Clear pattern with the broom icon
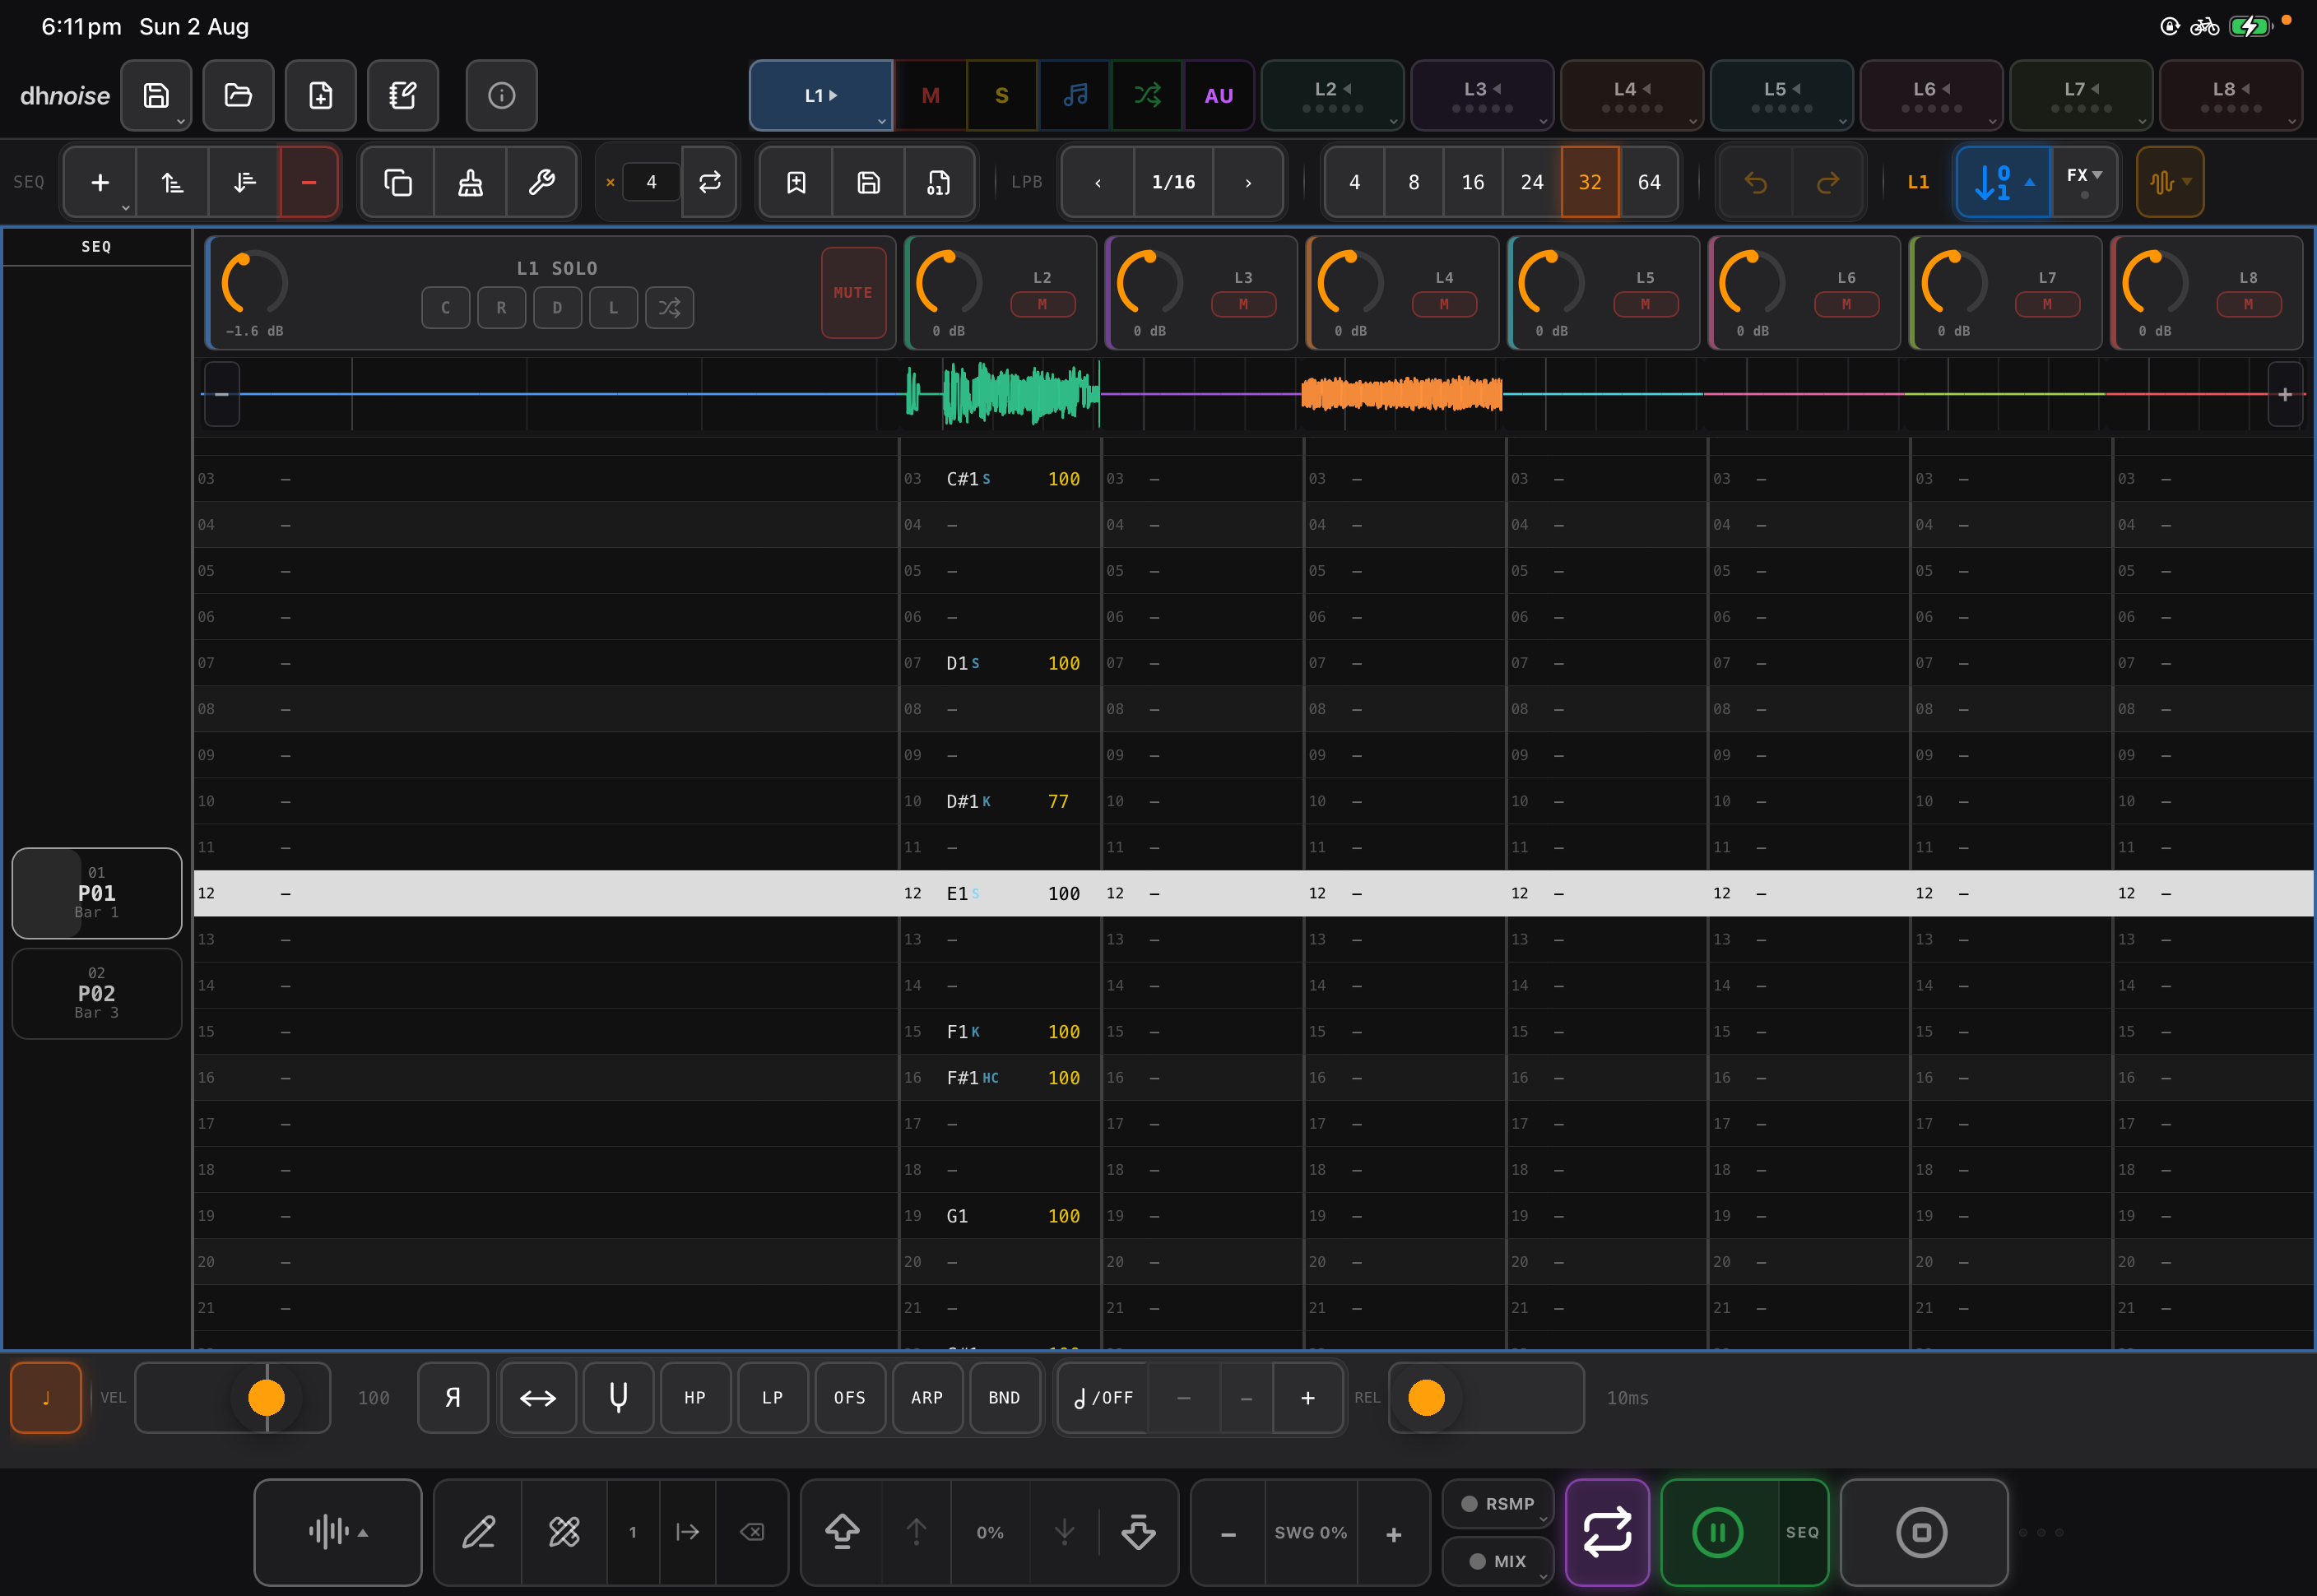Viewport: 2317px width, 1596px height. 470,182
